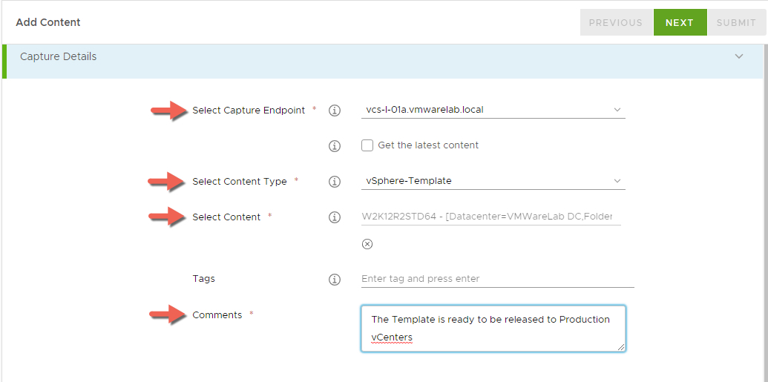Viewport: 768px width, 382px height.
Task: Grab the Comments box resize handle
Action: (622, 347)
